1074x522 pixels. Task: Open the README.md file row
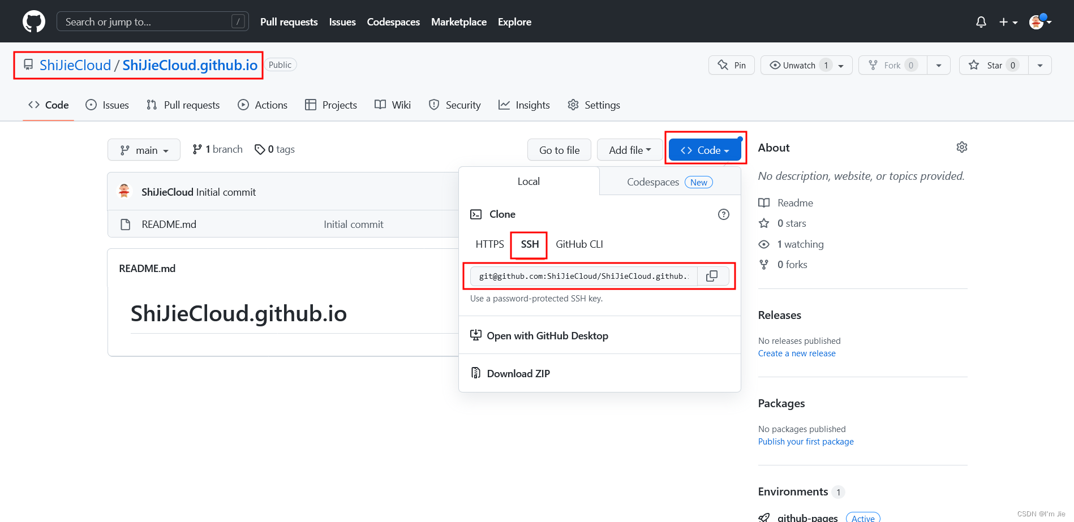[x=169, y=224]
